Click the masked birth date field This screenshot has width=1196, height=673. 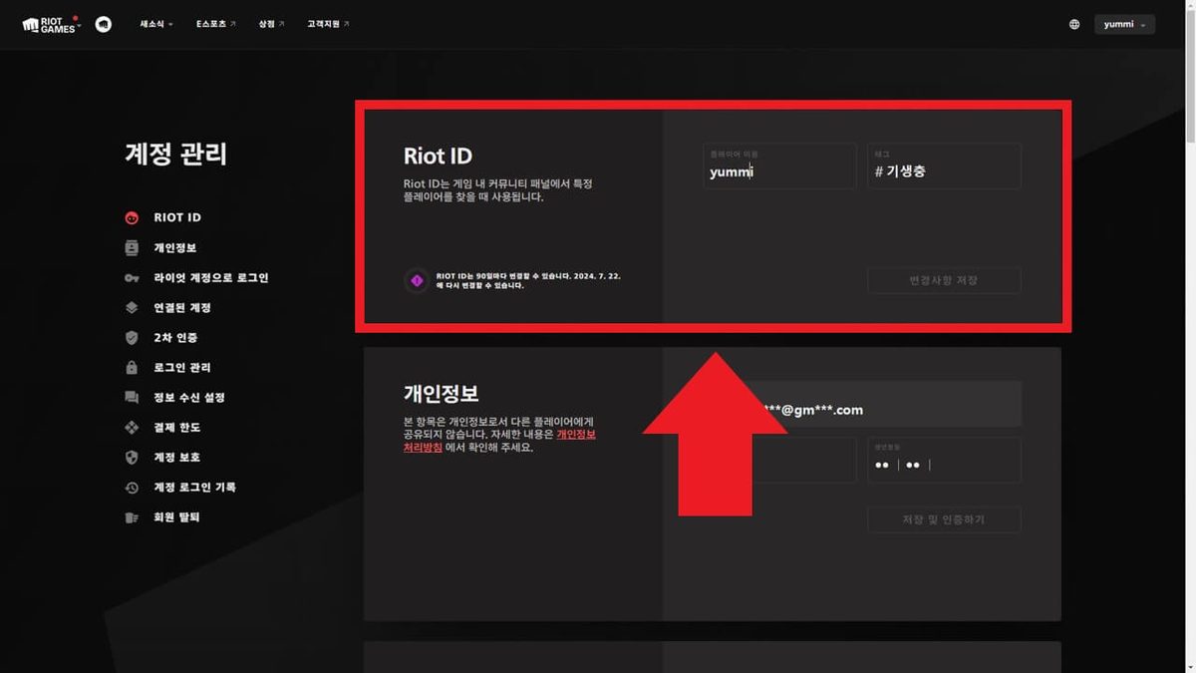(944, 461)
